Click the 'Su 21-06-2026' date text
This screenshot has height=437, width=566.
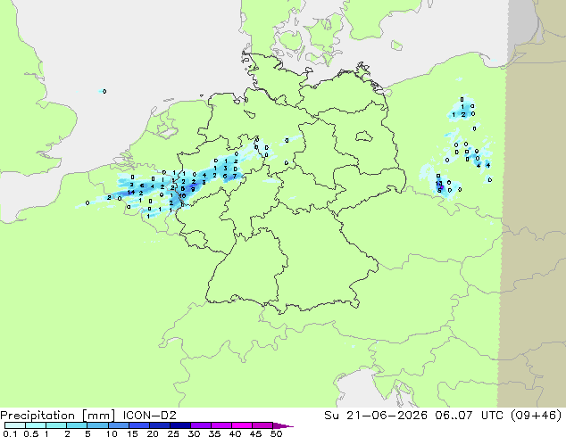tap(376, 416)
